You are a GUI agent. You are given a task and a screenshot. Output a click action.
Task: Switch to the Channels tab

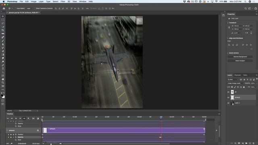237,75
